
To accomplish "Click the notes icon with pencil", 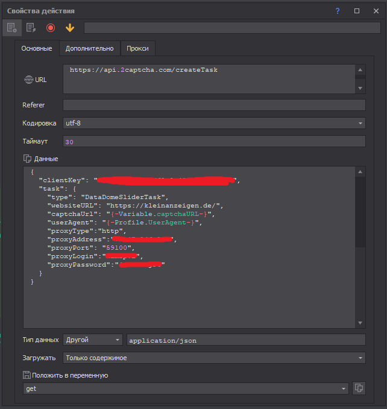I will 31,28.
